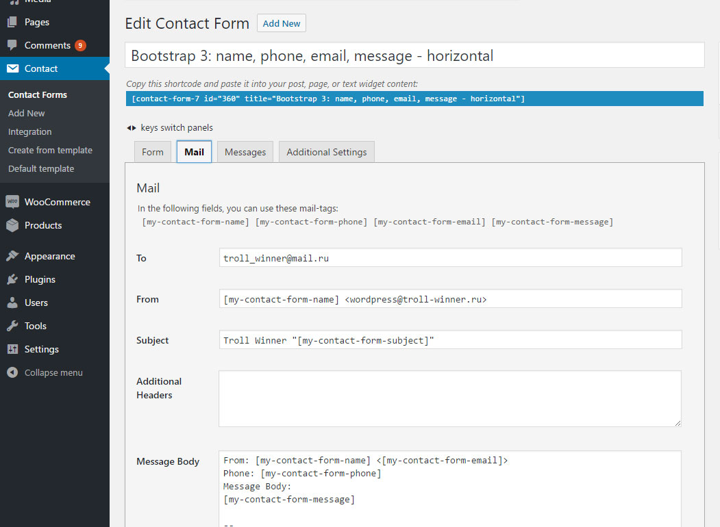Click into Message Body textarea
The image size is (720, 527).
point(450,489)
